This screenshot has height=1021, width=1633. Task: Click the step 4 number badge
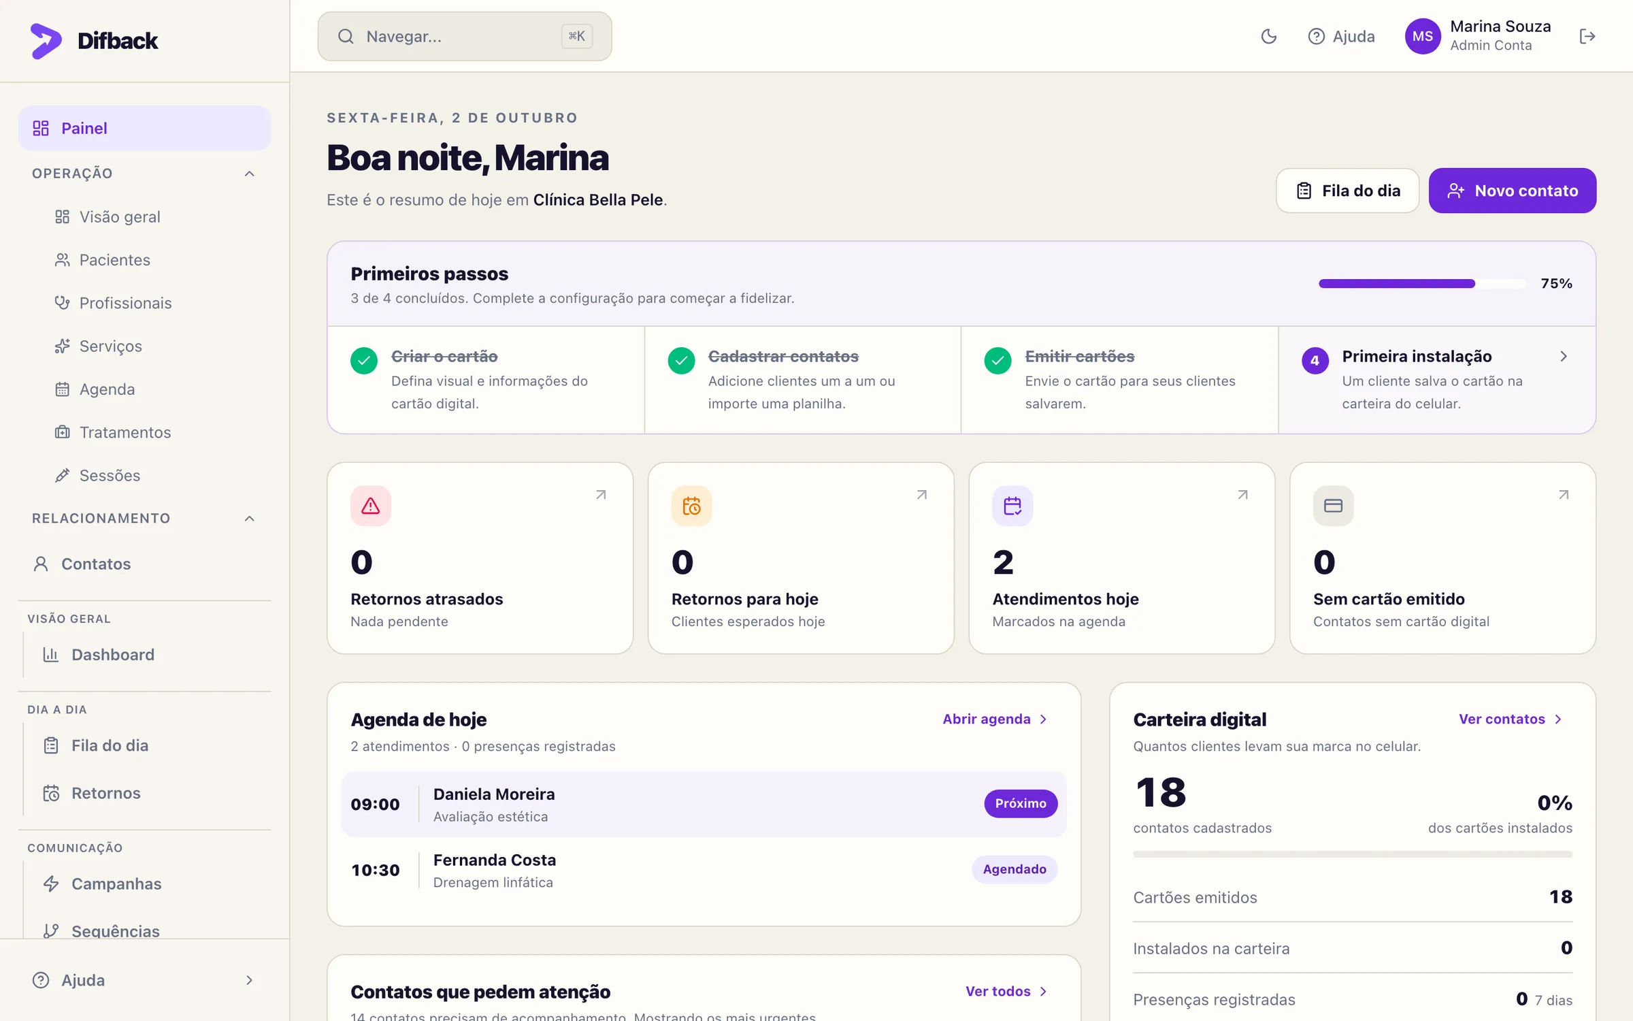click(1315, 361)
